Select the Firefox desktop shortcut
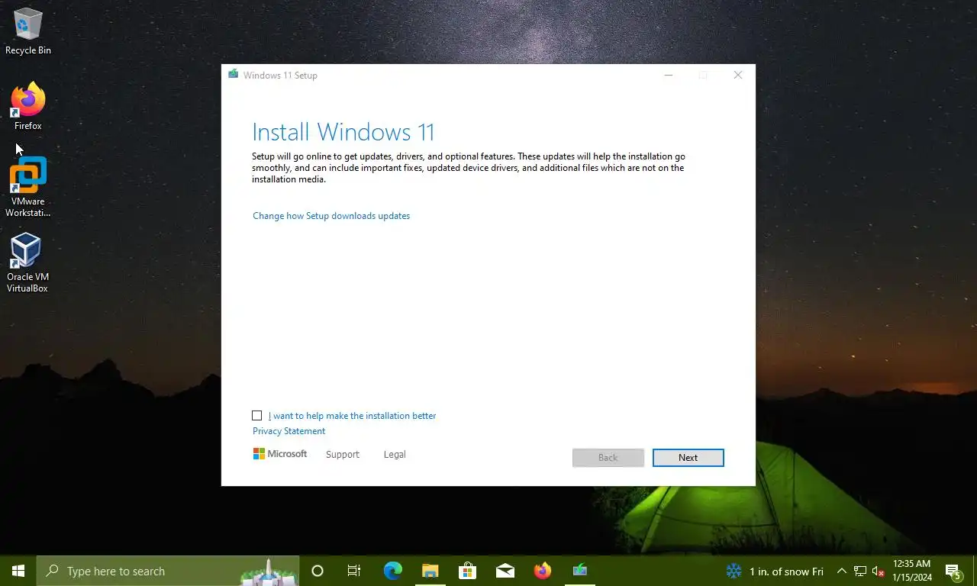The height and width of the screenshot is (586, 977). point(28,107)
